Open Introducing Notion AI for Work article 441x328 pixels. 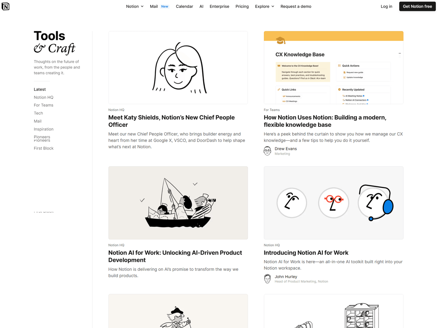[x=306, y=253]
